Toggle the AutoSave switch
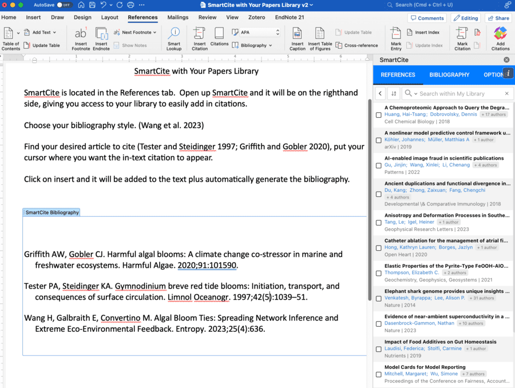The height and width of the screenshot is (388, 515). coord(64,5)
